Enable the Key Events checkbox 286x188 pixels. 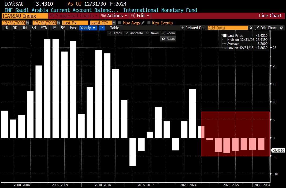(149, 23)
